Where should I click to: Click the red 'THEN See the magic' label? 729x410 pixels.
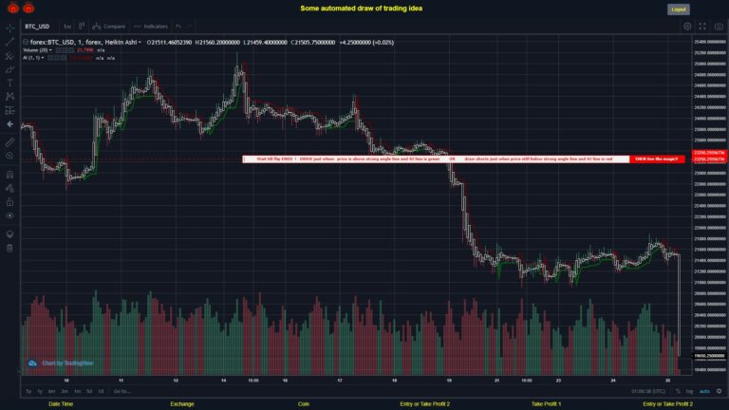click(657, 159)
